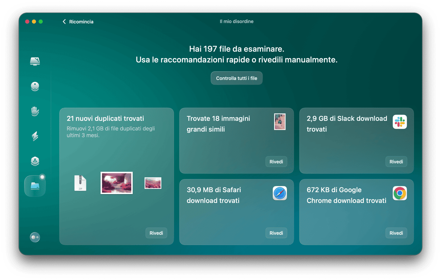
Task: Select the large duplicate photo thumbnail
Action: click(x=116, y=183)
